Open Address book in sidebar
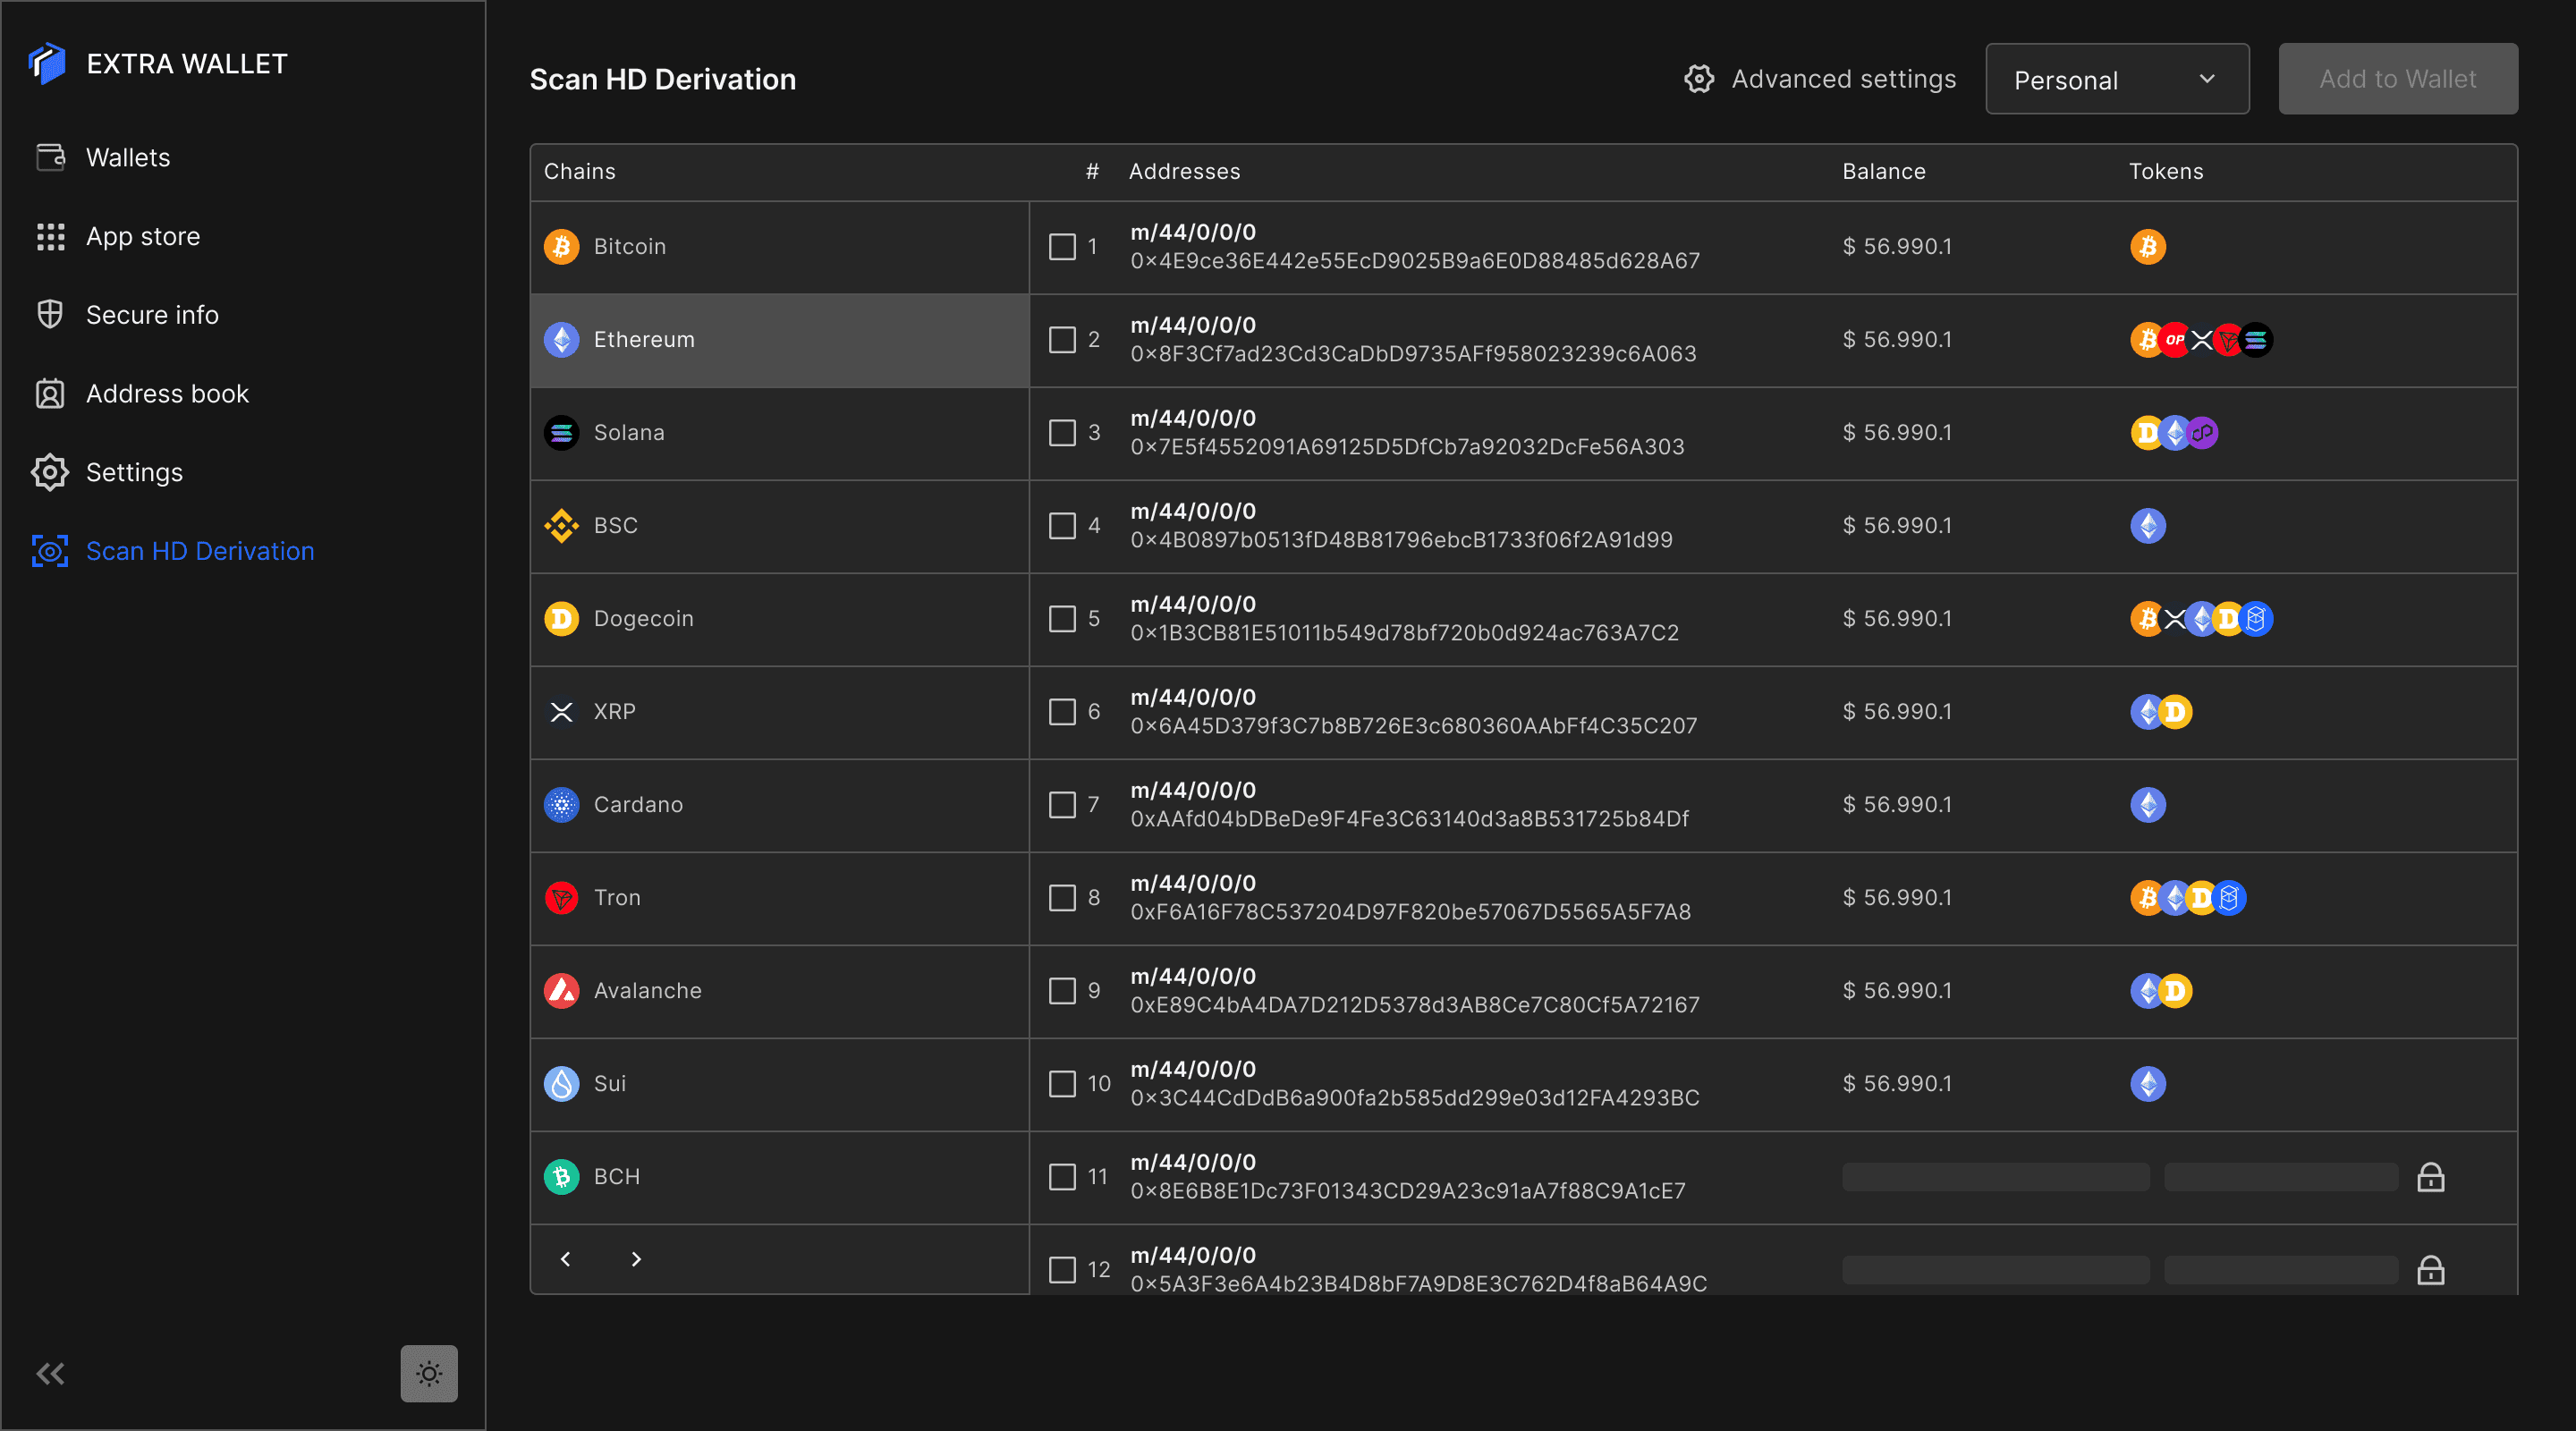The width and height of the screenshot is (2576, 1431). coord(167,394)
